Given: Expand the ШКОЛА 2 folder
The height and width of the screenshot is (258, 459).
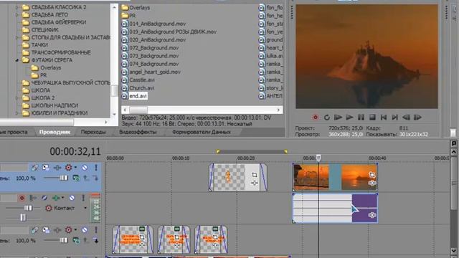Looking at the screenshot, I should [17, 98].
